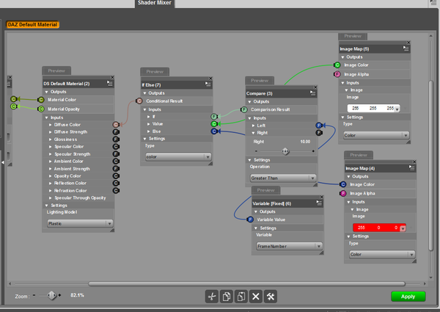Image resolution: width=440 pixels, height=312 pixels.
Task: Open options menu icon of Variable [Fixed] (6)
Action: tap(319, 203)
